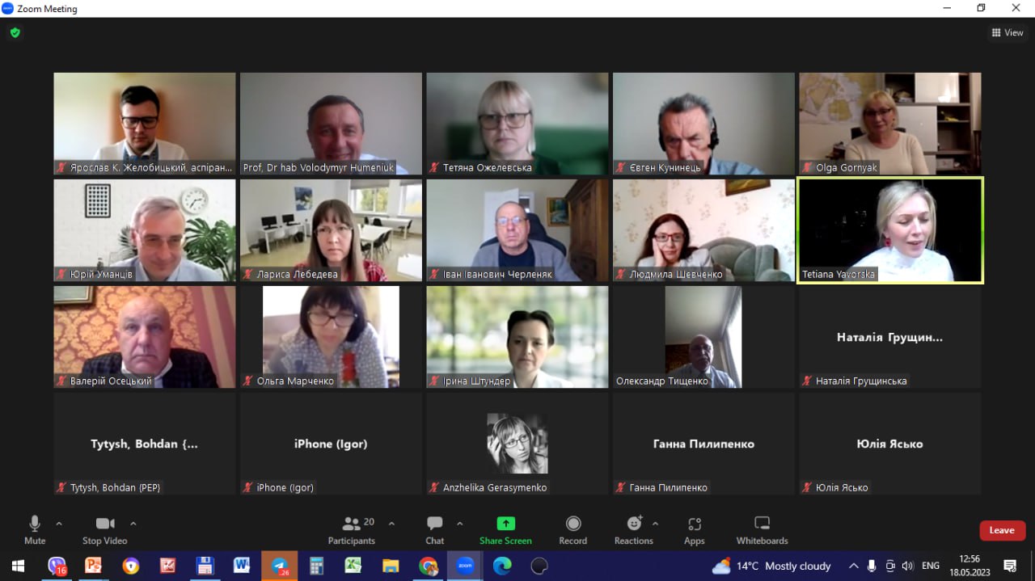Open the Reactions menu
This screenshot has height=581, width=1035.
[634, 529]
